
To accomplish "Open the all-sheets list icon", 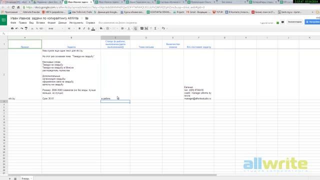I will [x=15, y=178].
